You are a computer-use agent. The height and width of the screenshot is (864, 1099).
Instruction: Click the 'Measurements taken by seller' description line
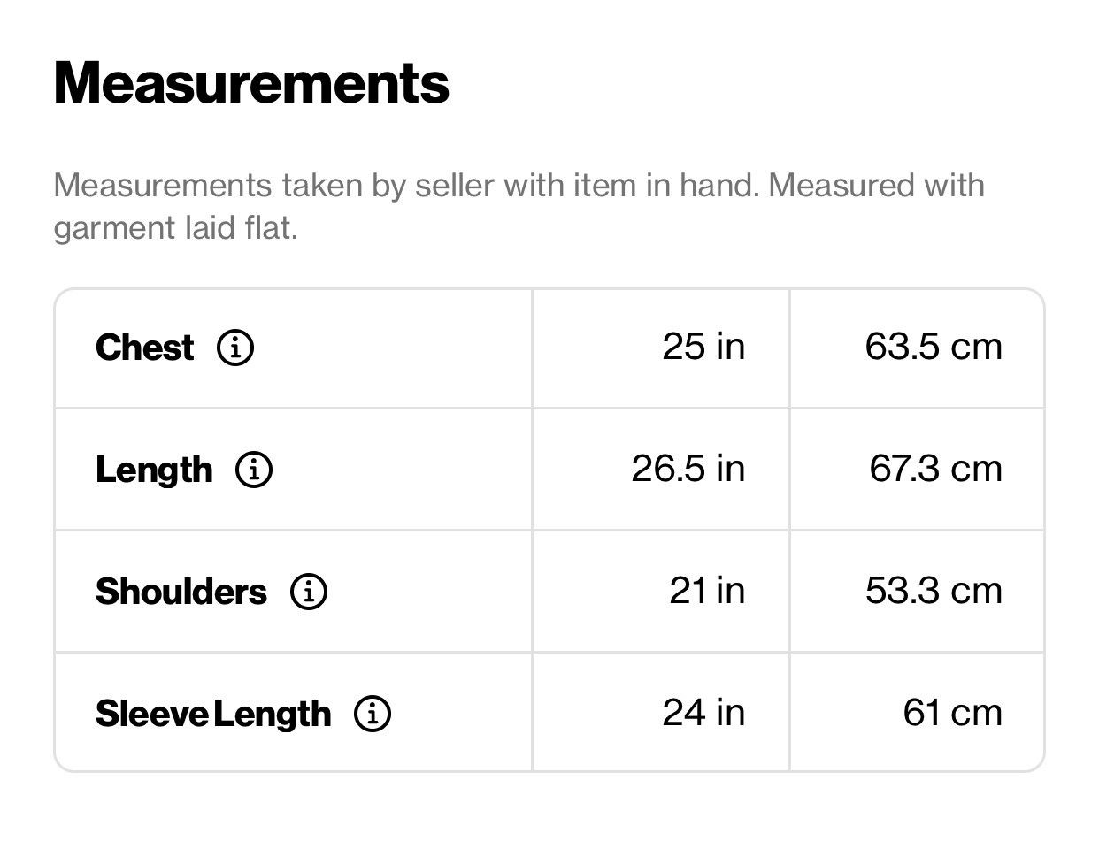tap(519, 186)
